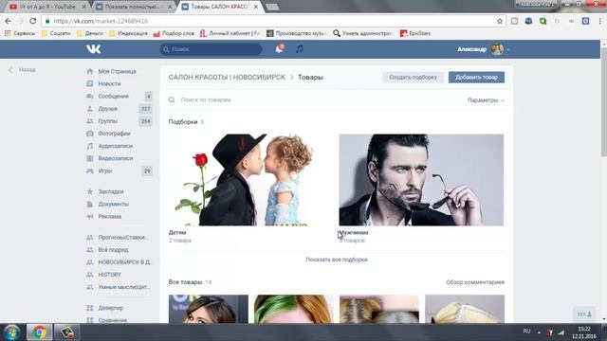Screen dimensions: 607x341
Task: Go to САЛОН КРАСОТЫ | НОВОСИБИРСК breadcrumb
Action: coord(227,78)
